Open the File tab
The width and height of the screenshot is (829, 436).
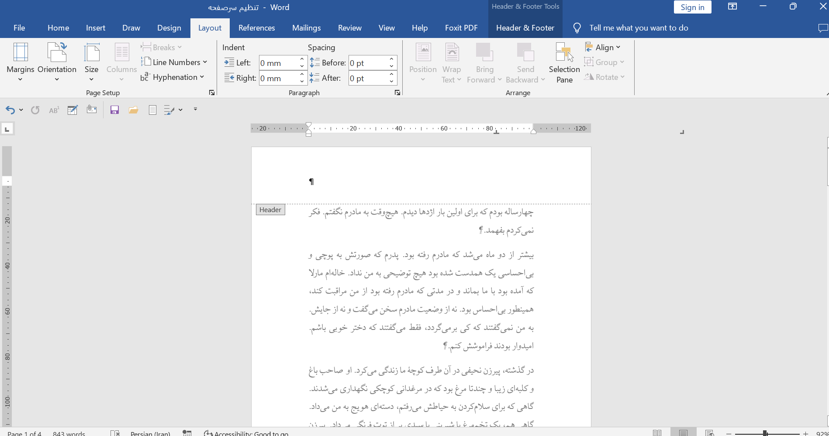[19, 28]
